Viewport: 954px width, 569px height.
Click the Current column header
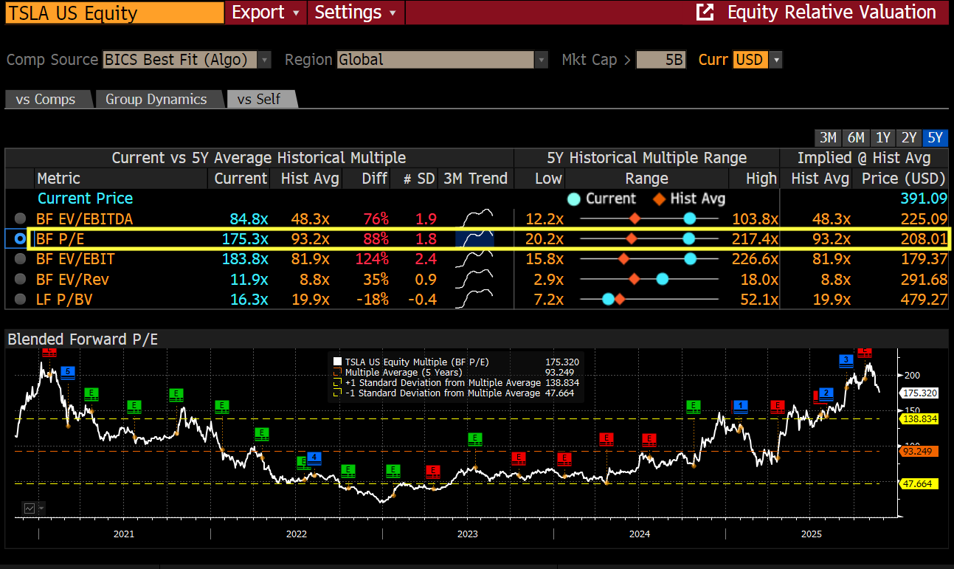tap(241, 179)
